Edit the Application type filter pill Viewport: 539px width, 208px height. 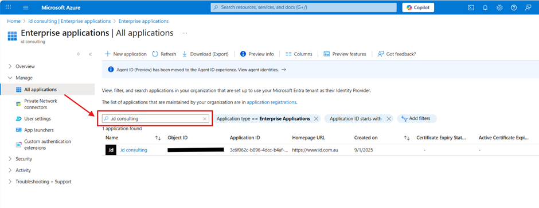tap(263, 118)
